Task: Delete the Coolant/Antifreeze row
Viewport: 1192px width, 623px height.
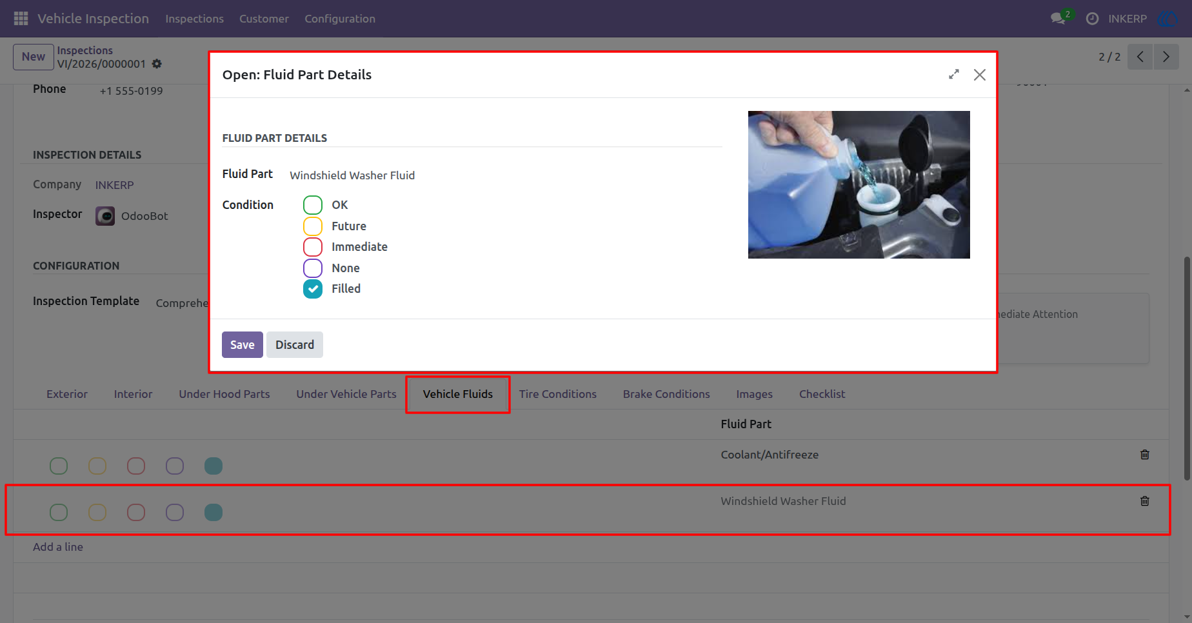Action: (x=1145, y=455)
